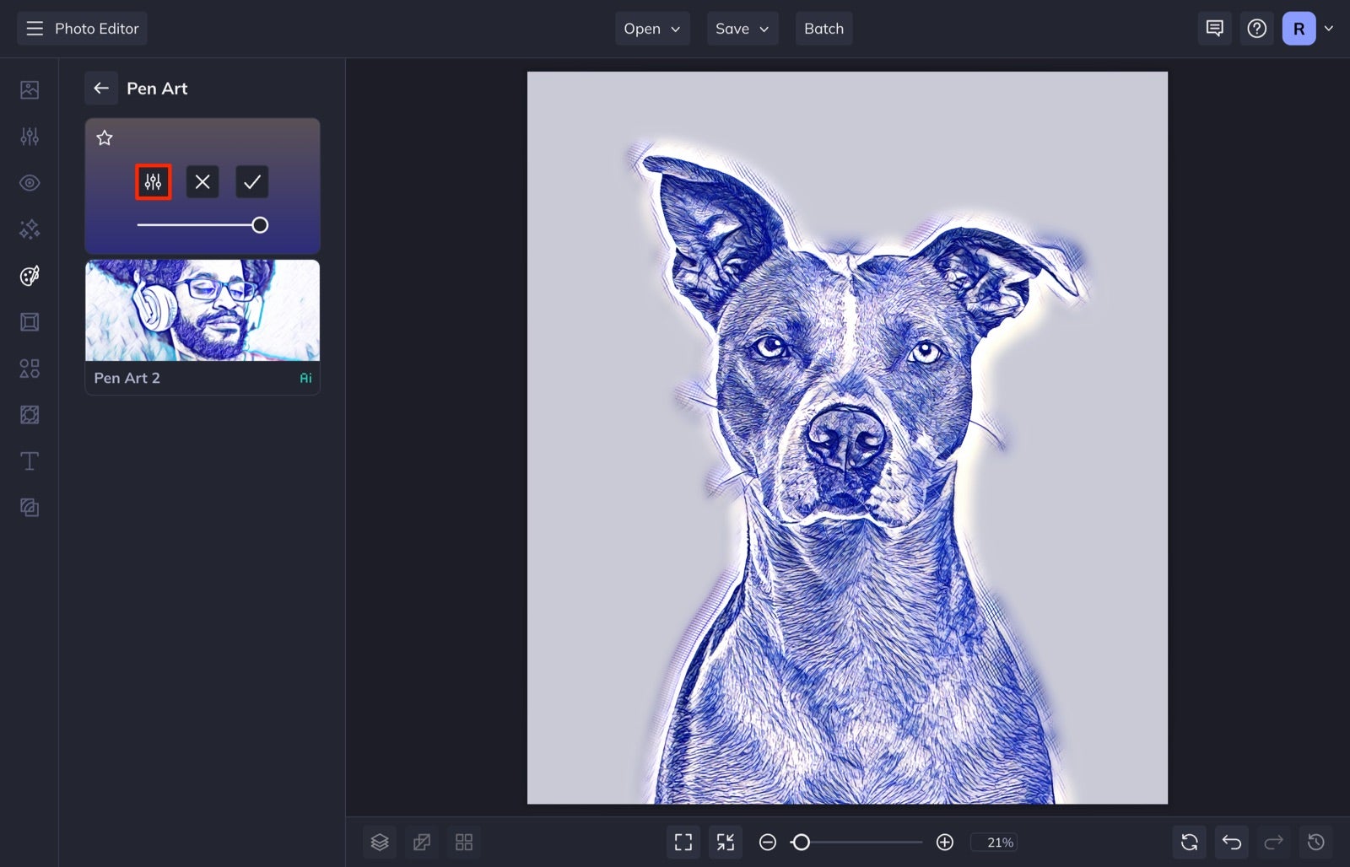Open the Graphics shapes panel

coord(29,369)
